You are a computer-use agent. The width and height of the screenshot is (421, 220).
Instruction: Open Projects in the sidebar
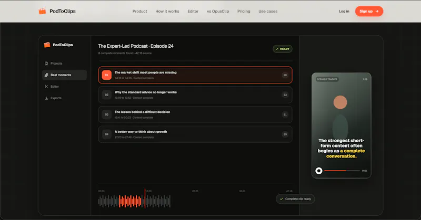[56, 64]
